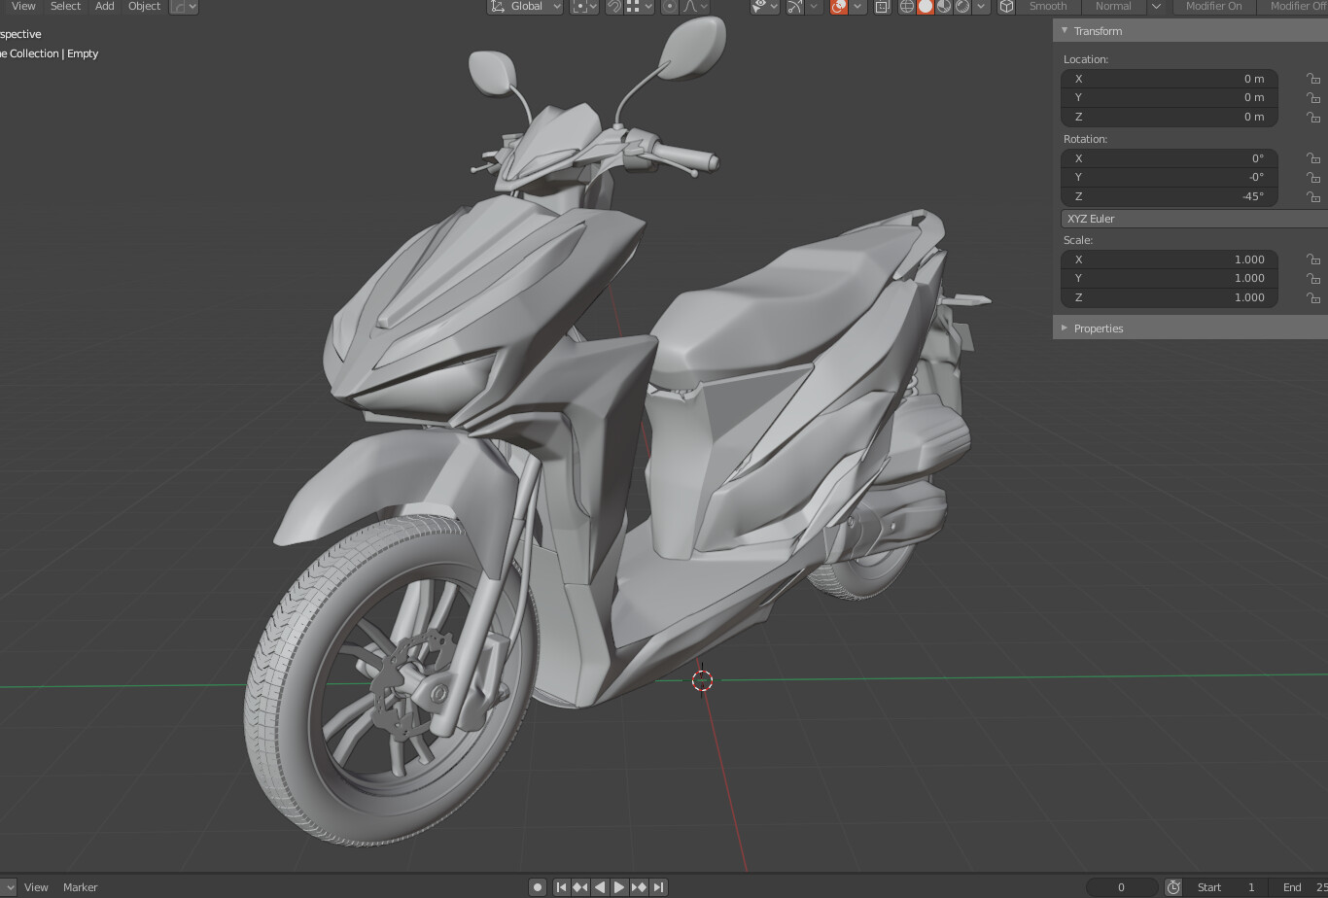Open the timeline View menu
This screenshot has height=898, width=1328.
(x=36, y=887)
